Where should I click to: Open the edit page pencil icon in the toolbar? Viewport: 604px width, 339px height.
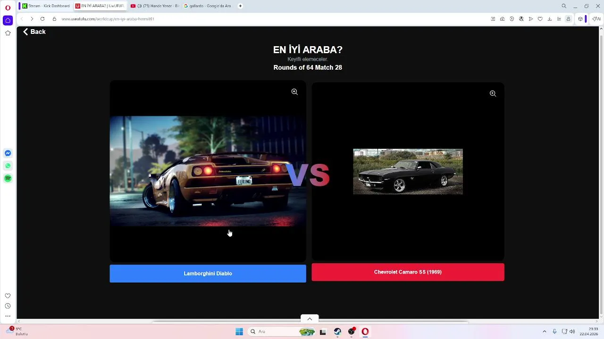tap(493, 19)
